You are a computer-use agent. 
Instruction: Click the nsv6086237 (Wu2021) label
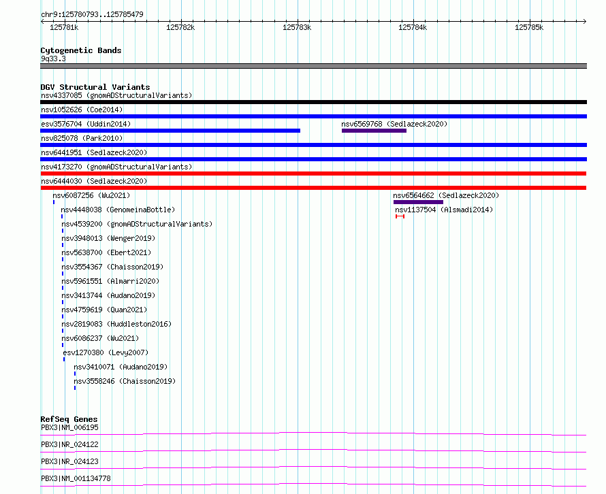click(100, 338)
